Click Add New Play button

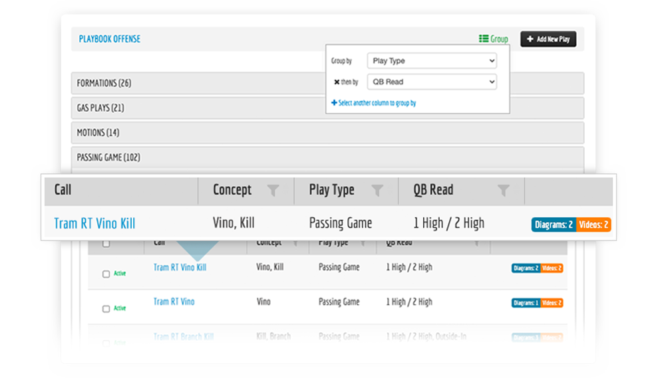coord(548,39)
